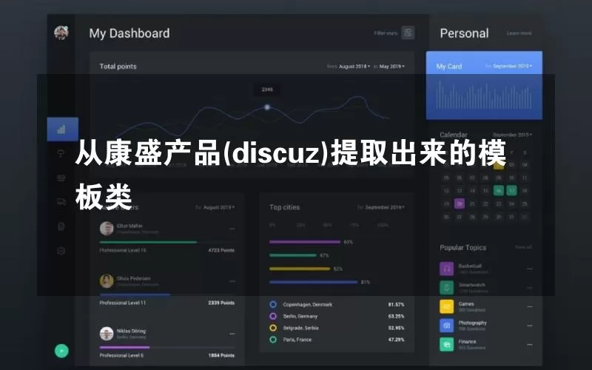Image resolution: width=592 pixels, height=370 pixels.
Task: Click the green Finance topic icon
Action: pos(447,344)
